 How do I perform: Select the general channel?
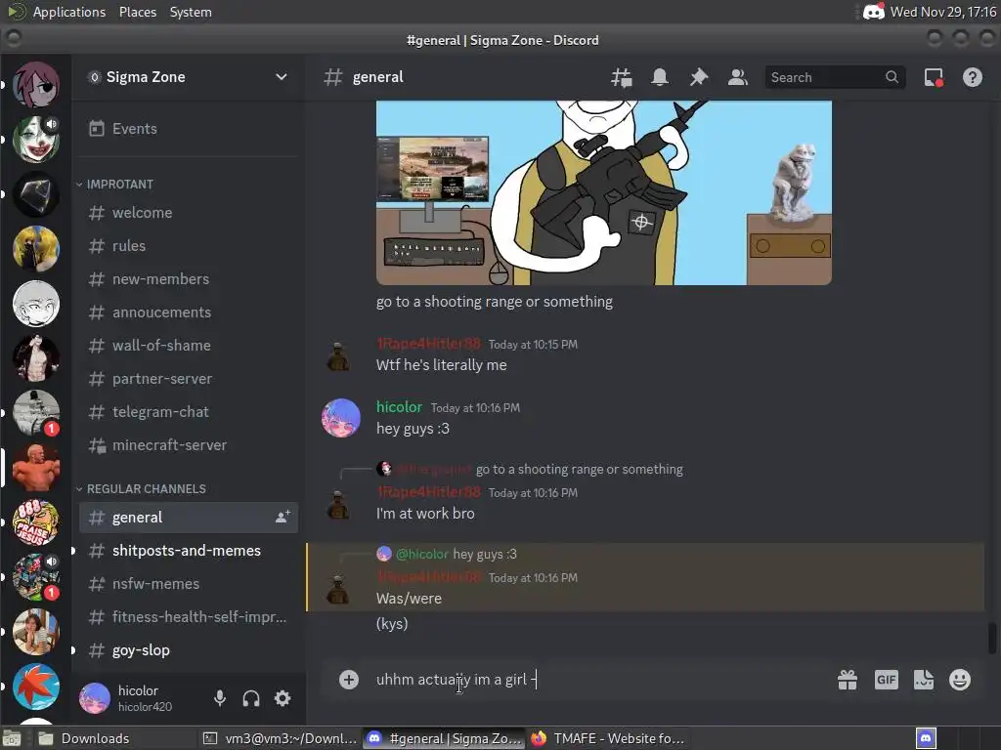pos(188,518)
